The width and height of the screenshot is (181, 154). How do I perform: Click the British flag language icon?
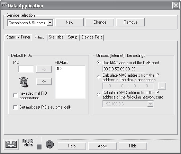(x=11, y=144)
